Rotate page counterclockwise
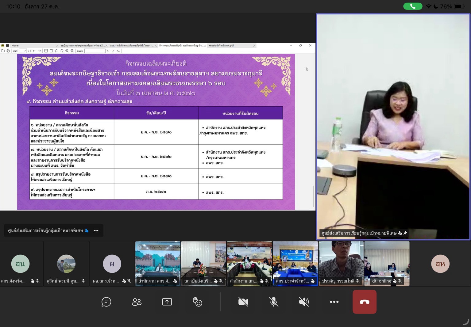The image size is (471, 327). [x=56, y=51]
